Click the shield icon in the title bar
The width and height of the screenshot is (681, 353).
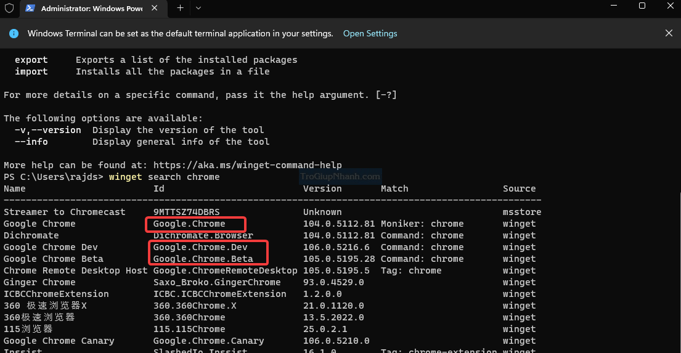click(9, 8)
